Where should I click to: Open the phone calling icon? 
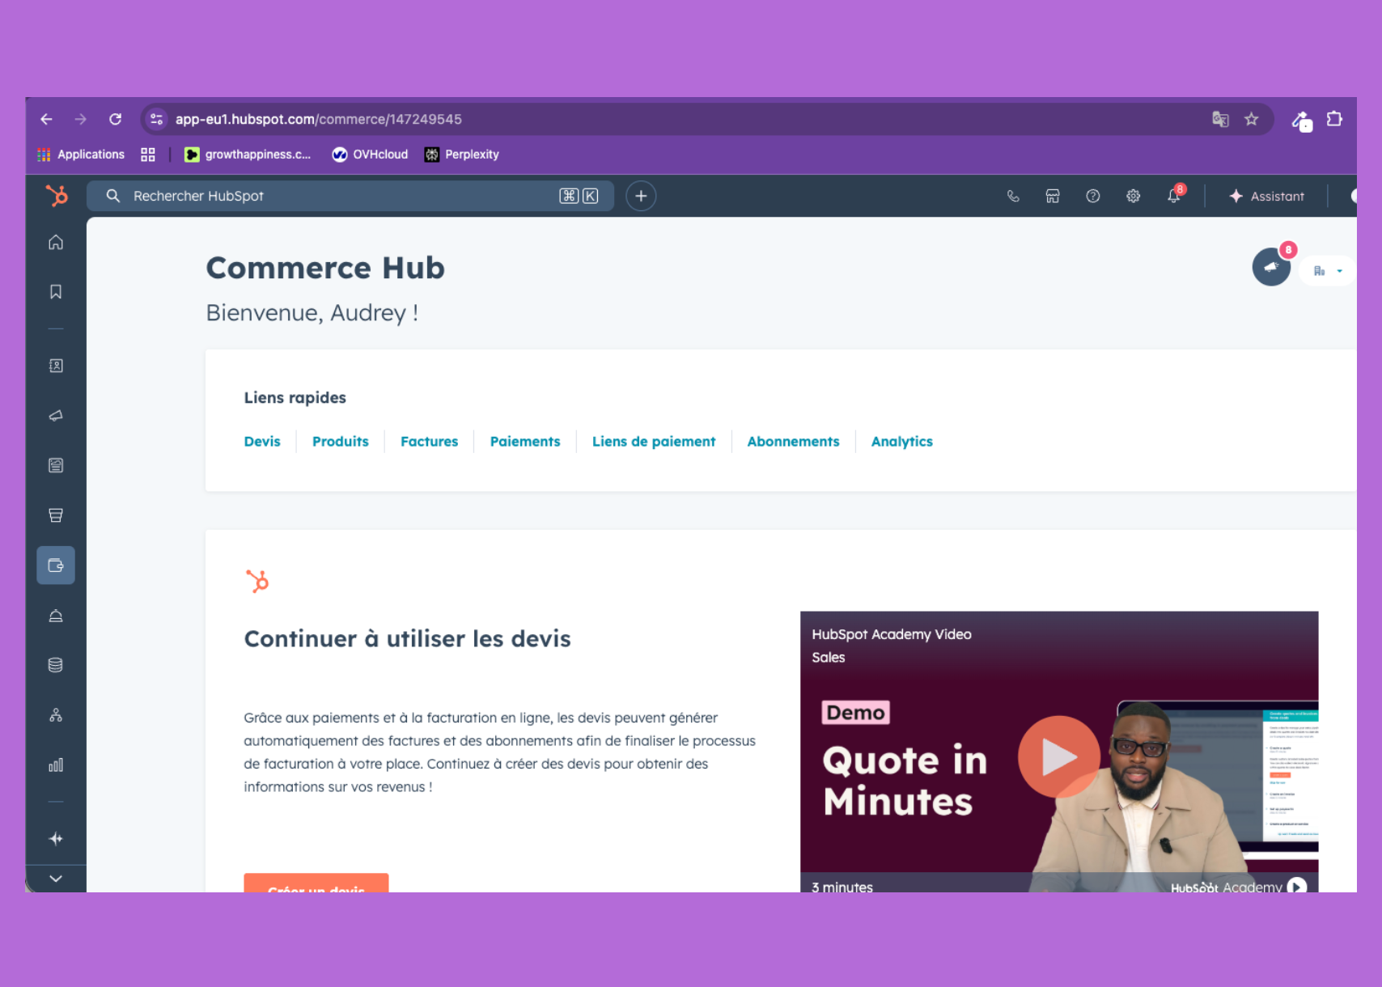pyautogui.click(x=1013, y=196)
